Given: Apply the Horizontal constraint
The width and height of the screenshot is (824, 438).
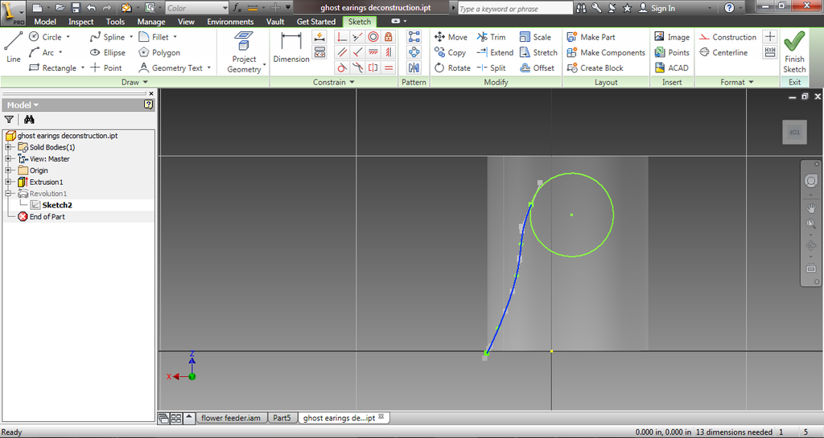Looking at the screenshot, I should (x=373, y=52).
